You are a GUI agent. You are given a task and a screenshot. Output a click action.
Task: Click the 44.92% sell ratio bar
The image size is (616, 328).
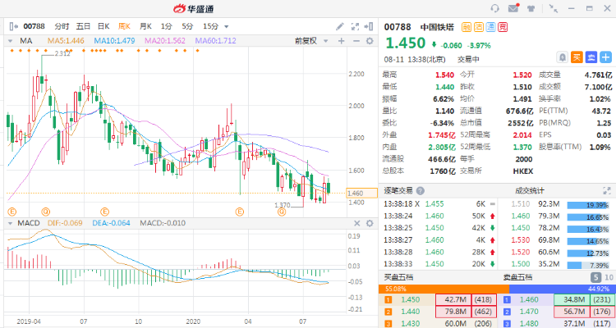tap(562, 289)
